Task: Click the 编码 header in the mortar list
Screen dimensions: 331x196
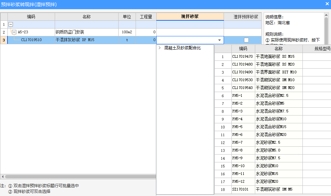Action: pyautogui.click(x=243, y=49)
